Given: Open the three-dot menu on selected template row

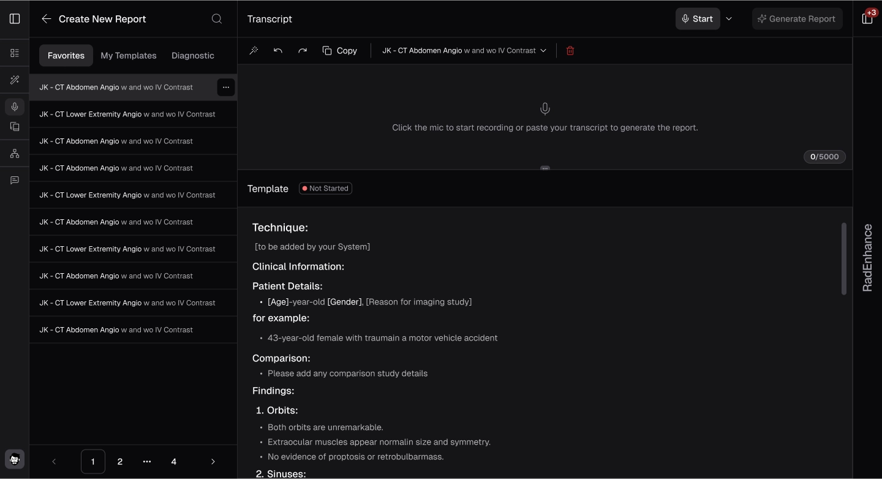Looking at the screenshot, I should pos(226,88).
